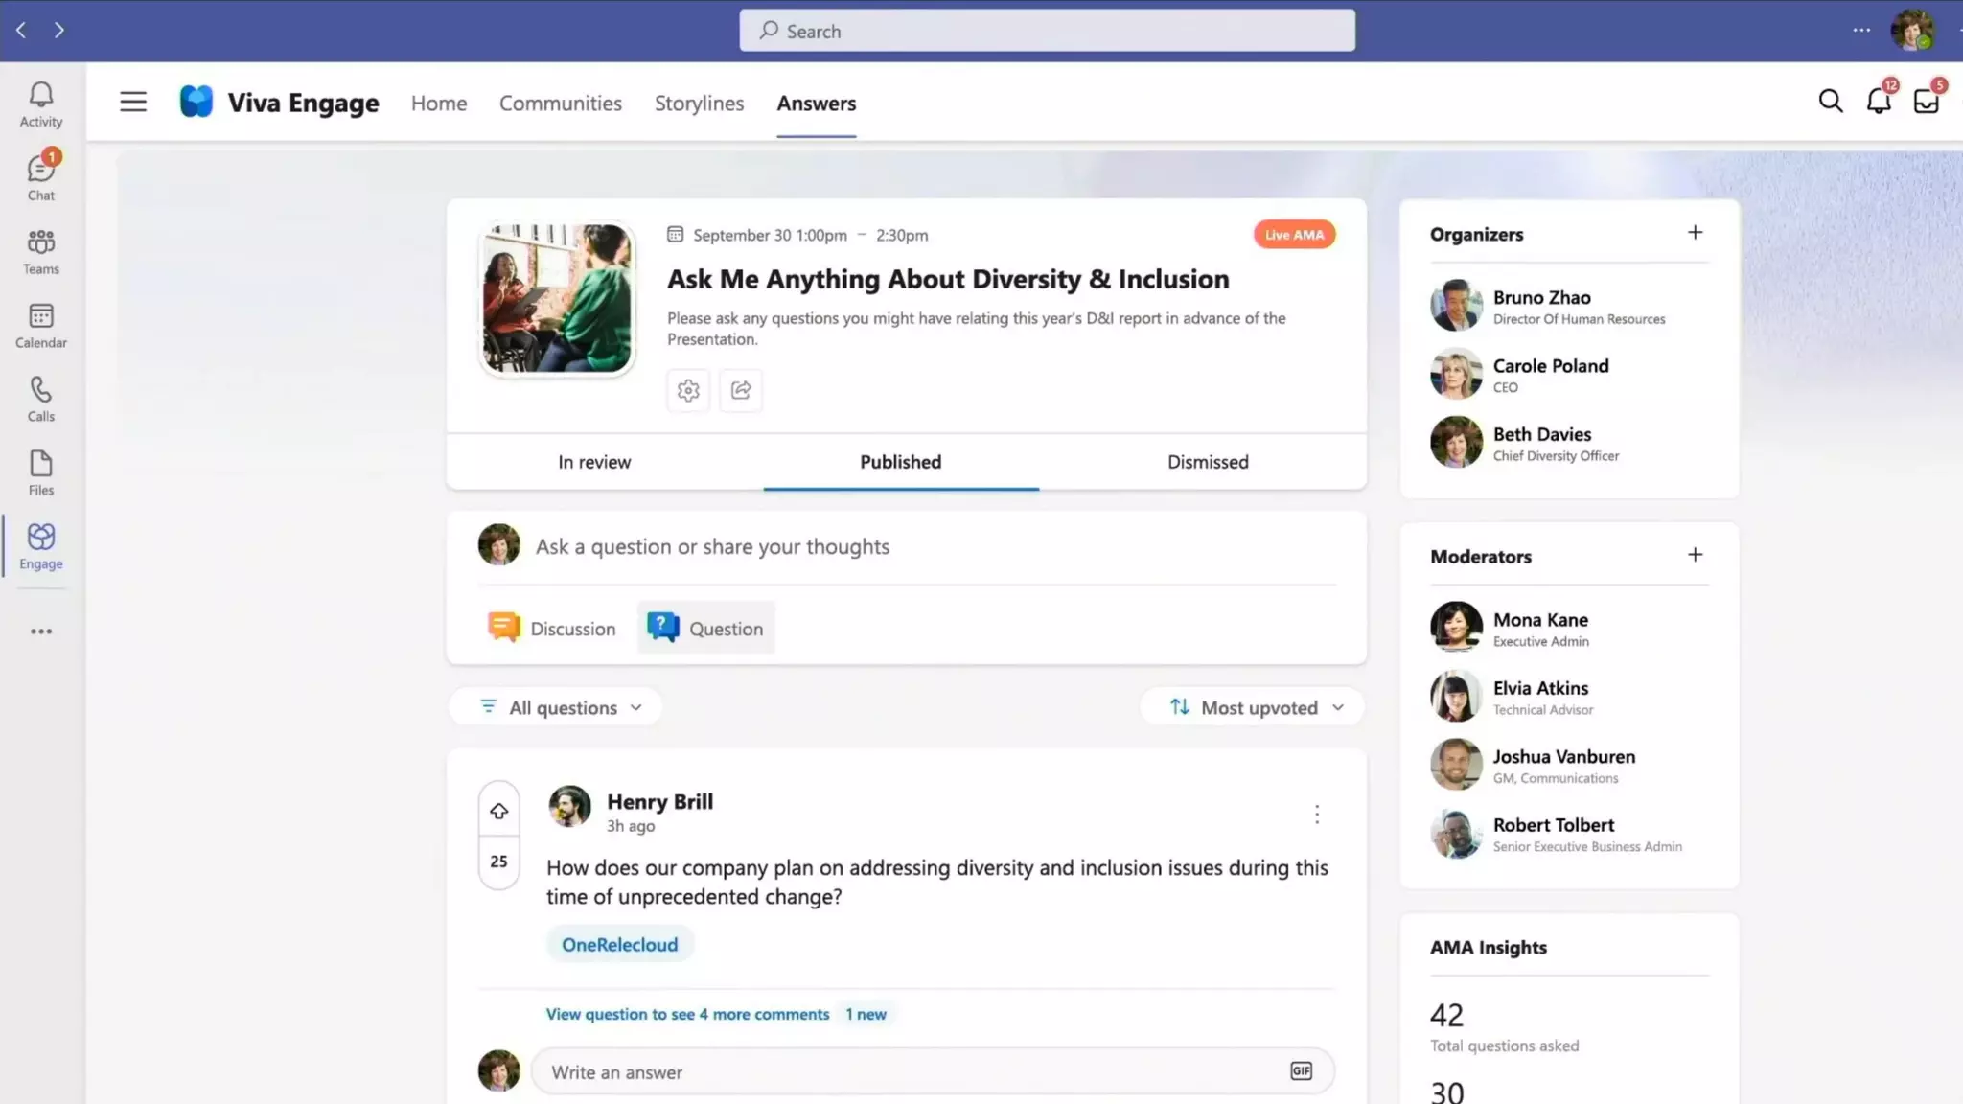Add an organizer with plus button
This screenshot has height=1104, width=1963.
click(1695, 233)
